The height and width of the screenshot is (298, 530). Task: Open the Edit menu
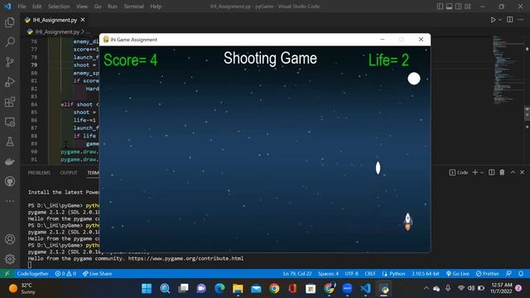36,7
